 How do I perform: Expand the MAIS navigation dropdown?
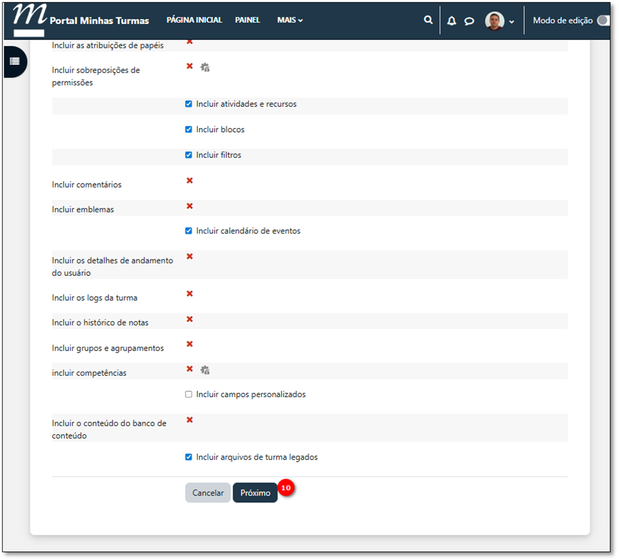289,20
